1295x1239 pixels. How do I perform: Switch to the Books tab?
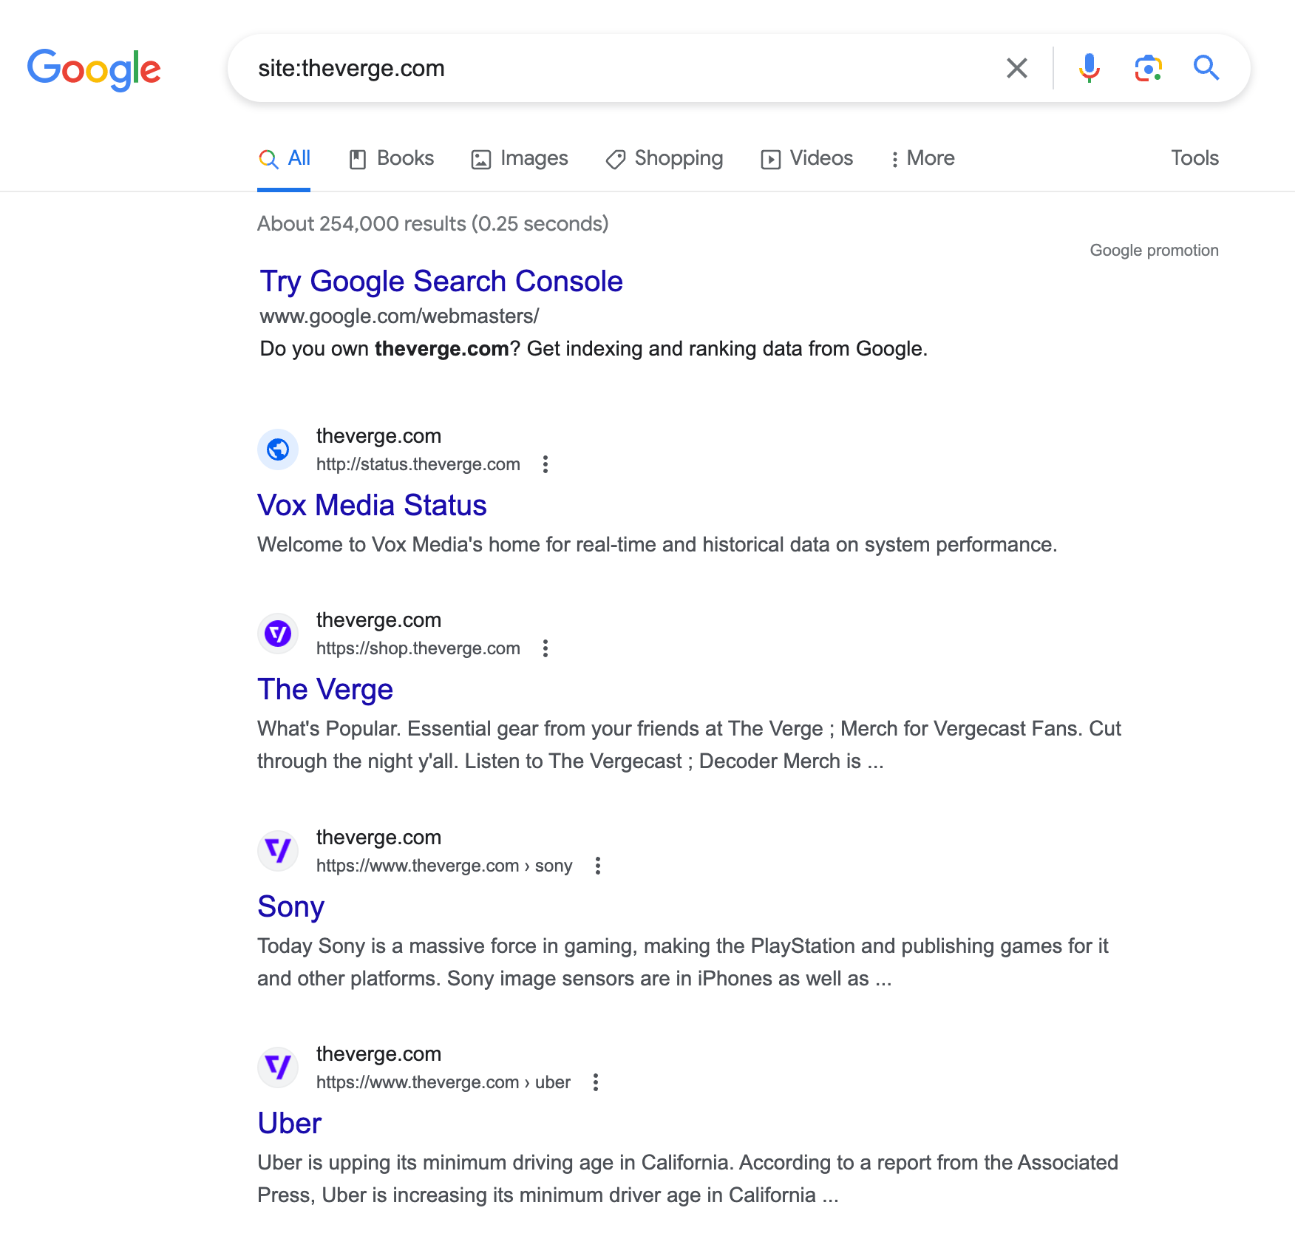(x=390, y=157)
